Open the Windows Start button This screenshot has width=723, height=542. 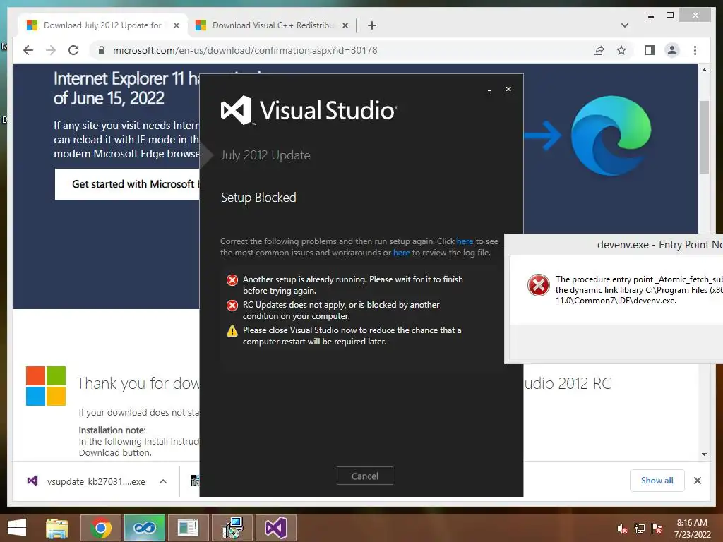[x=17, y=528]
